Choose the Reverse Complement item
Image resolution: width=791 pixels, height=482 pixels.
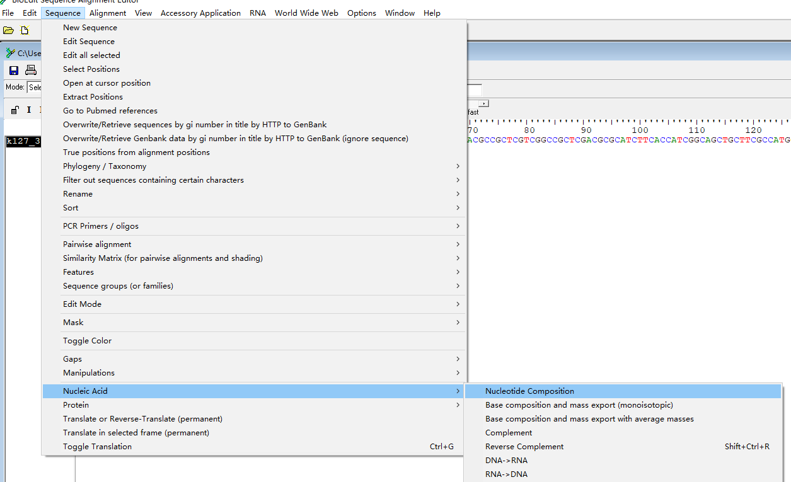pyautogui.click(x=623, y=447)
